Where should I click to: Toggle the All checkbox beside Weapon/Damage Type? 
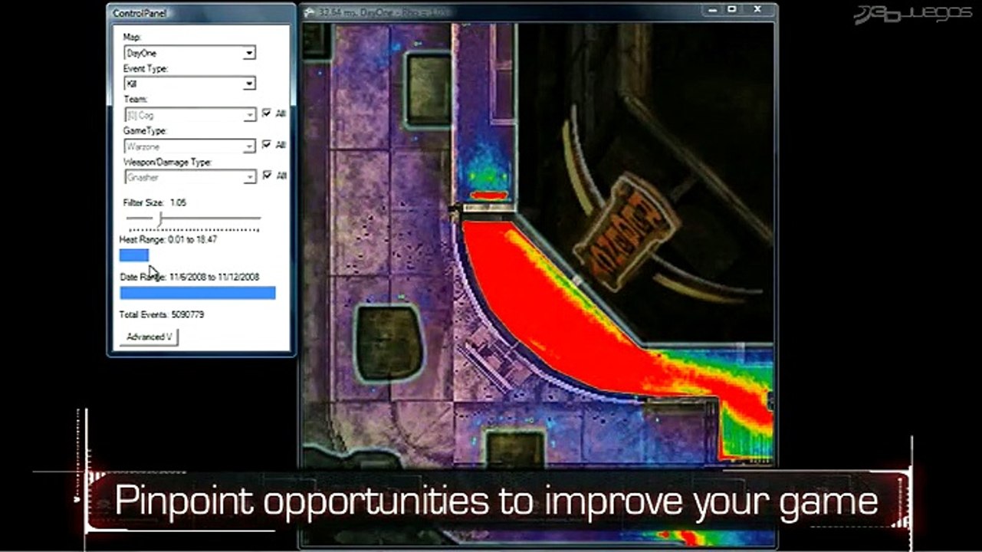click(266, 176)
